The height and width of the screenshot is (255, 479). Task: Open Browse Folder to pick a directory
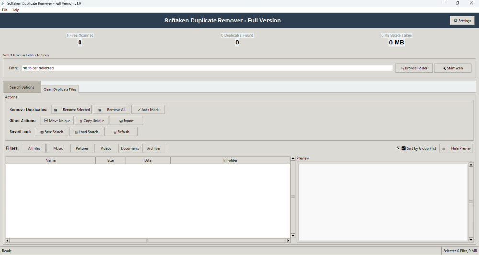(x=414, y=68)
